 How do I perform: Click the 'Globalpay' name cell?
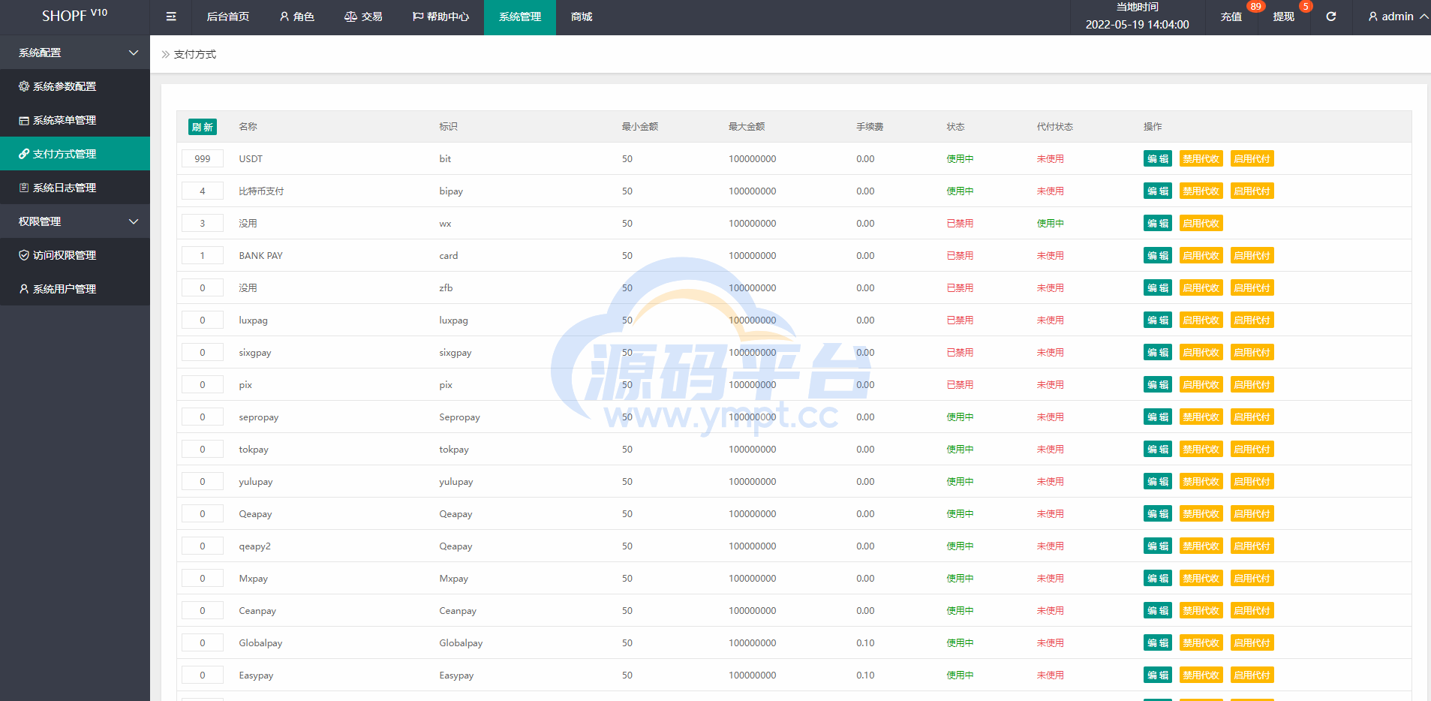pyautogui.click(x=260, y=642)
